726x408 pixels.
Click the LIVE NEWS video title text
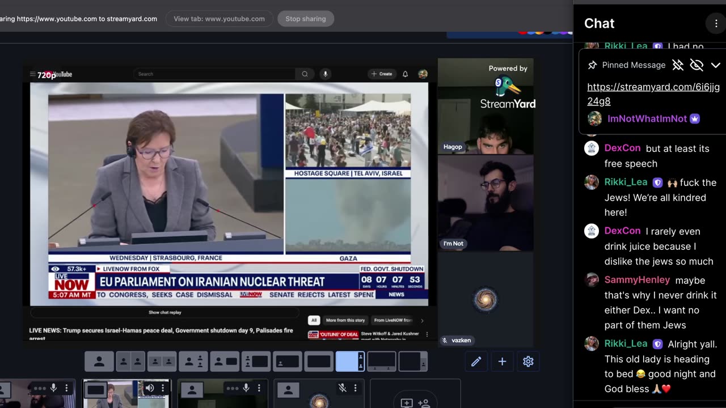pyautogui.click(x=161, y=333)
